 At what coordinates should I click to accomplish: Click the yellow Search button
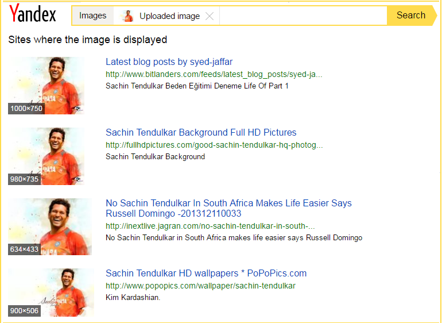click(x=412, y=16)
